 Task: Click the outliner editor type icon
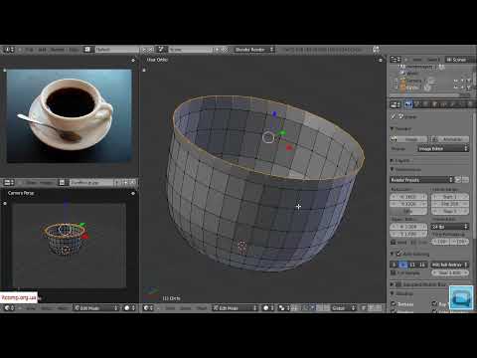[x=396, y=60]
